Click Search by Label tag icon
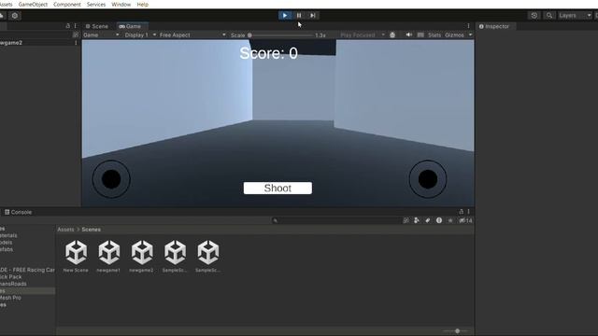 [428, 220]
